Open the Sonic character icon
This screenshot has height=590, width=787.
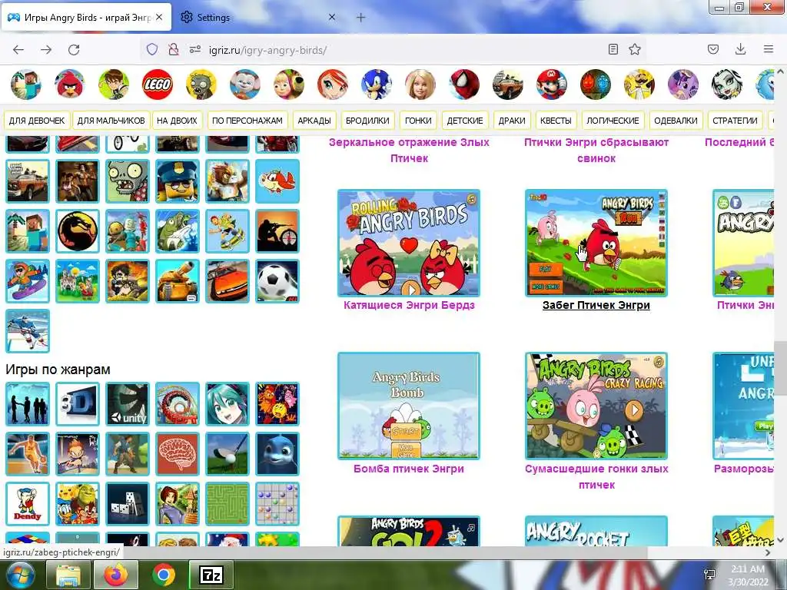point(377,85)
